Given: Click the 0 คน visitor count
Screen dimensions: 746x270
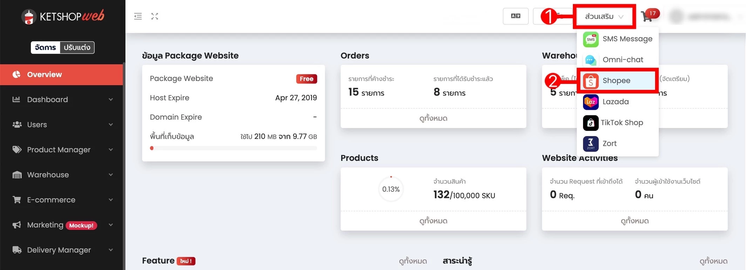Looking at the screenshot, I should (644, 195).
